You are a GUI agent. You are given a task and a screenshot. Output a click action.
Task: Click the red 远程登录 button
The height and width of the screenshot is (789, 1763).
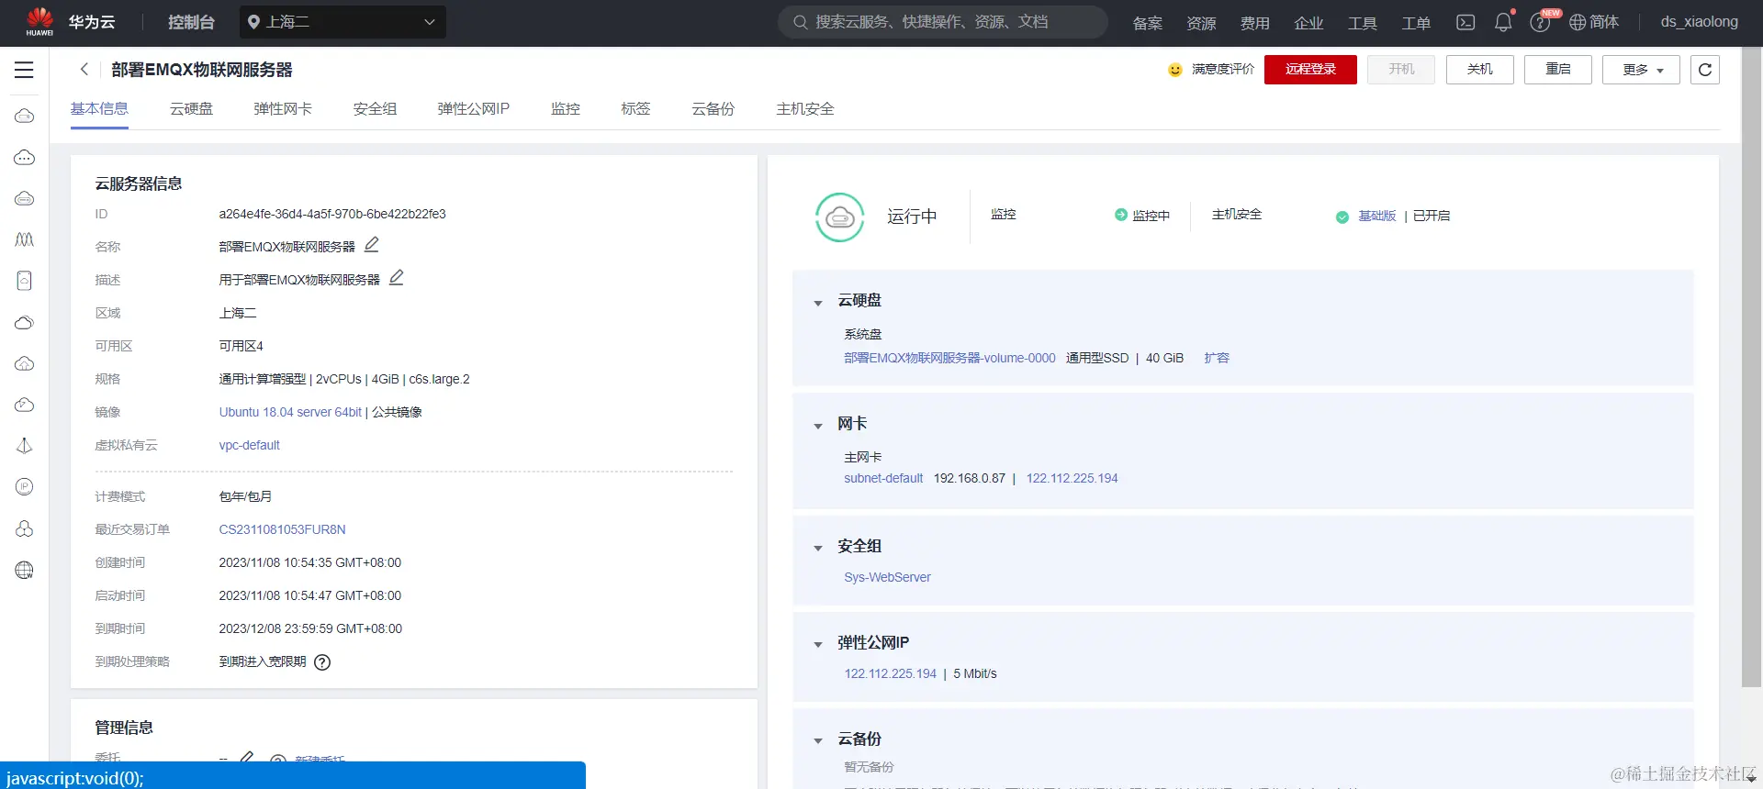pyautogui.click(x=1310, y=70)
